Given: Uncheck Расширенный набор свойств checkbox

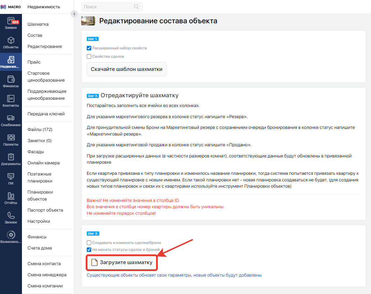Looking at the screenshot, I should click(x=89, y=48).
